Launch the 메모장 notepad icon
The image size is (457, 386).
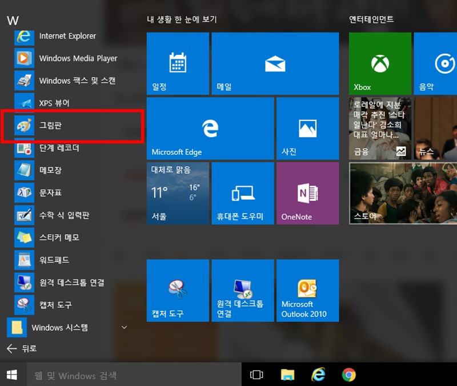click(x=24, y=170)
